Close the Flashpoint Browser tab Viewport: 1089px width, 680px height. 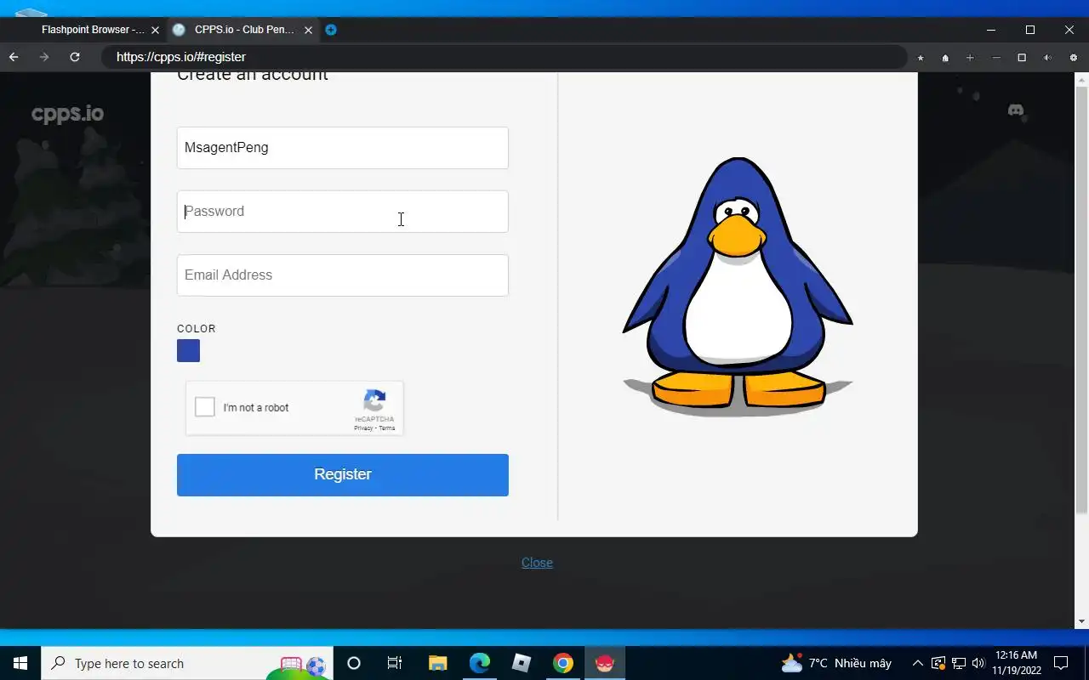coord(155,30)
